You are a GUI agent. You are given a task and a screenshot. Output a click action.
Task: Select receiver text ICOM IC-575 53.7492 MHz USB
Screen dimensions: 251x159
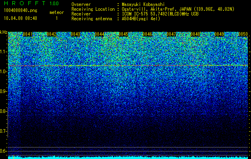[x=160, y=14]
